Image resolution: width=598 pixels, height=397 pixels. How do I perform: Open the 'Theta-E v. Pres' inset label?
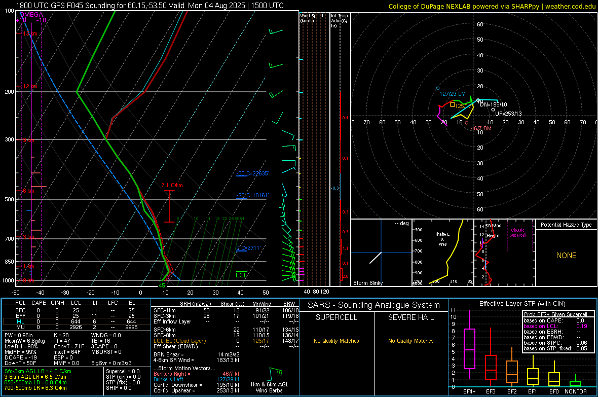(442, 239)
